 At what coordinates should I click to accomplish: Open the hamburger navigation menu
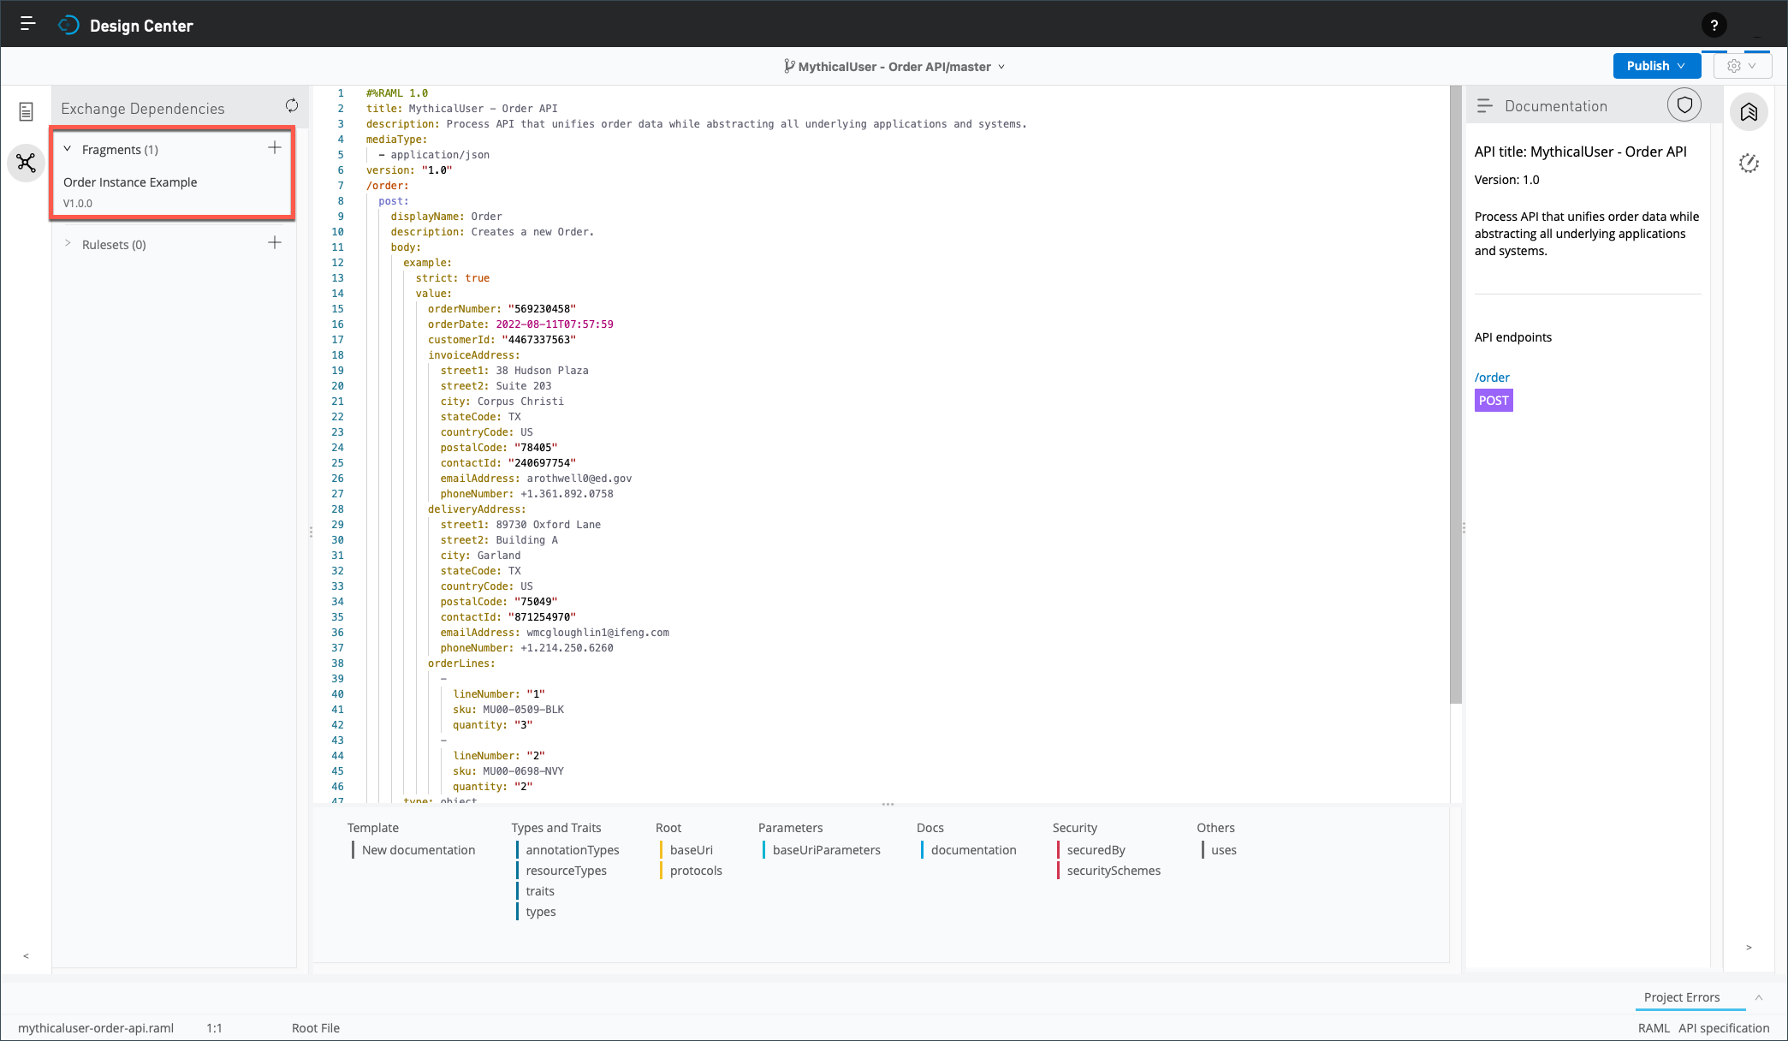[x=27, y=24]
